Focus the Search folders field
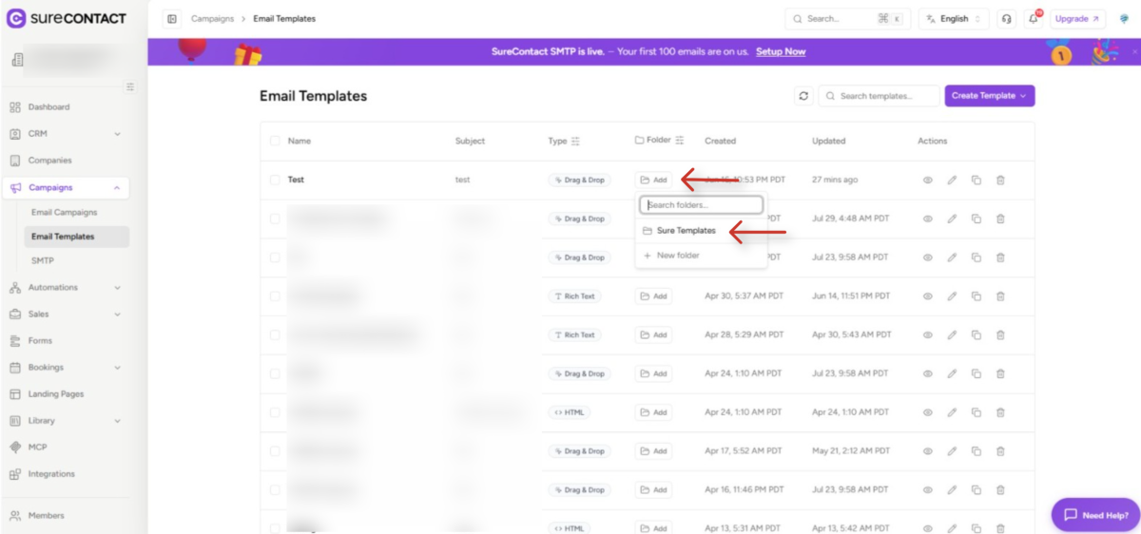 (x=701, y=204)
